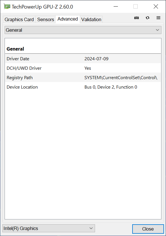This screenshot has height=236, width=166.
Task: Open the Intel(R) Graphics GPU selector
Action: coord(49,228)
